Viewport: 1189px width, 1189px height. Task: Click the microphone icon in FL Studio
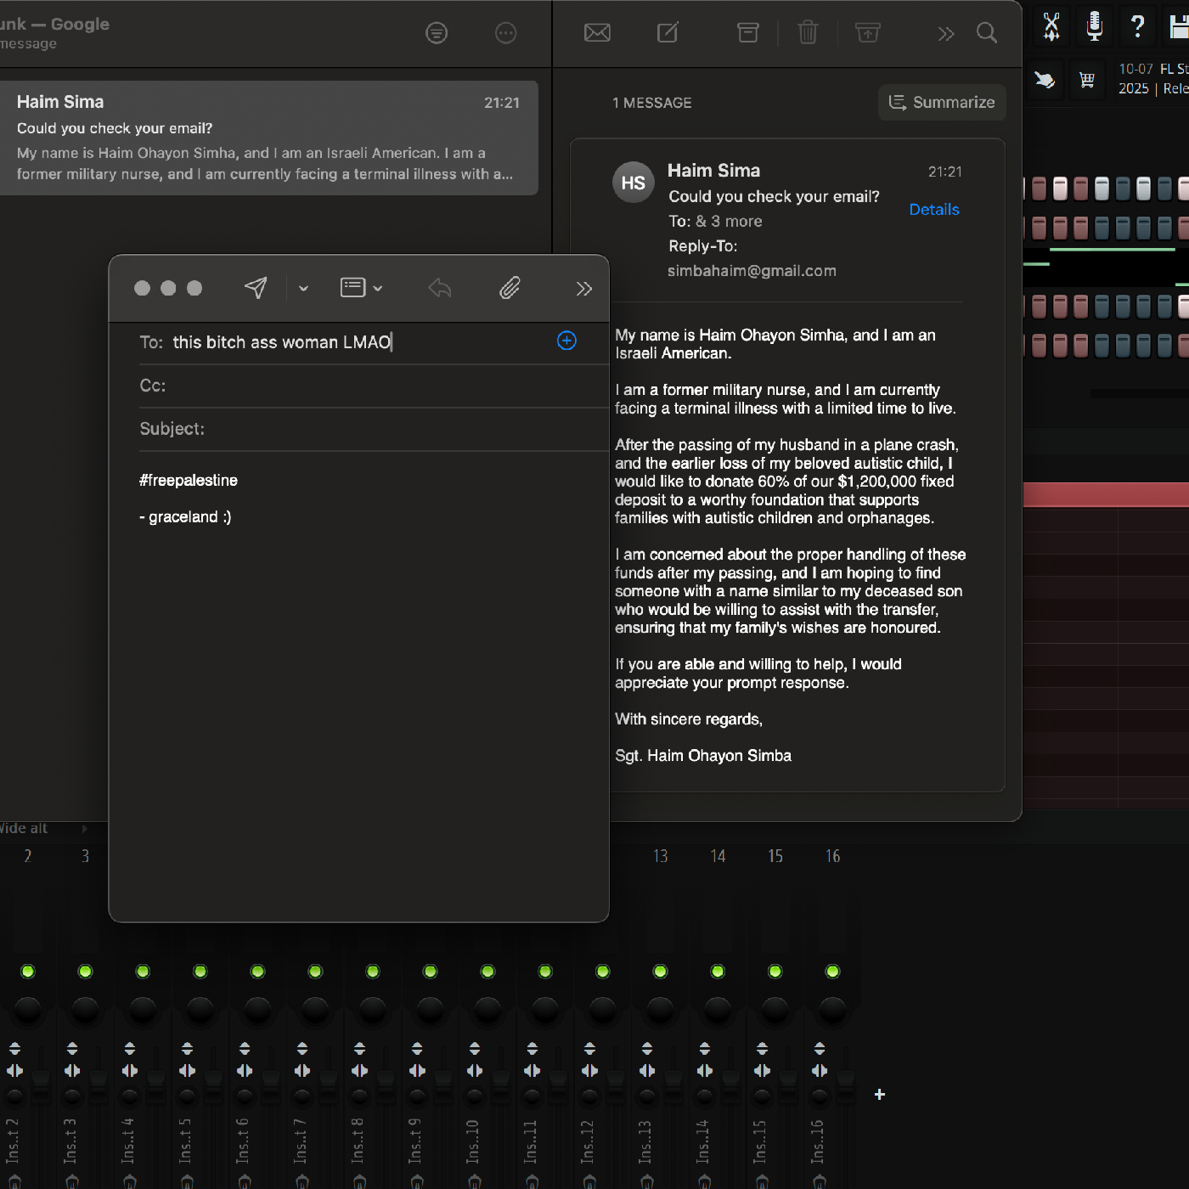(1095, 25)
